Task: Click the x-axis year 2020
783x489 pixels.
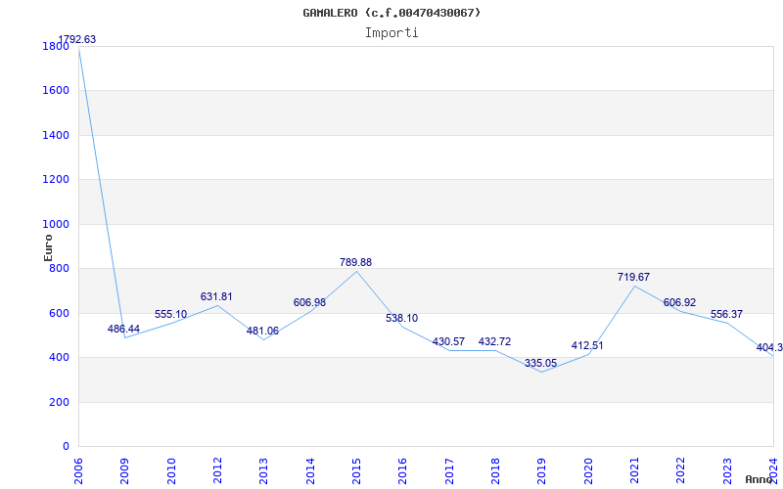Action: tap(588, 471)
